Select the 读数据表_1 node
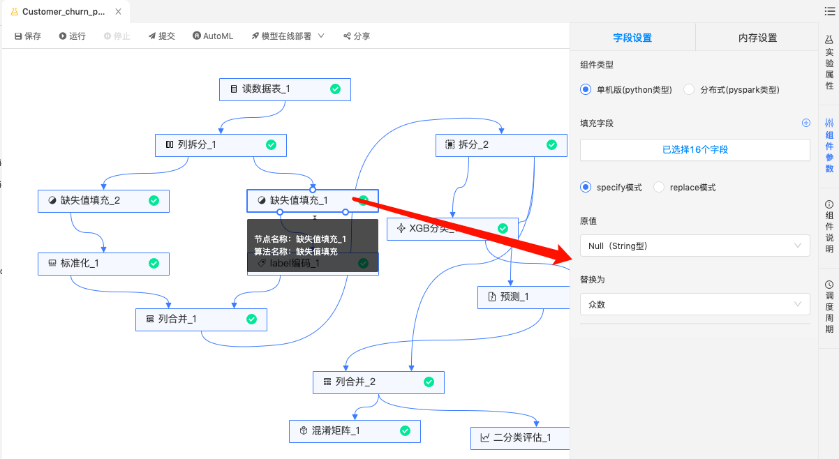This screenshot has height=459, width=839. click(285, 89)
